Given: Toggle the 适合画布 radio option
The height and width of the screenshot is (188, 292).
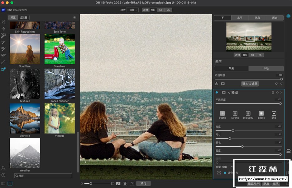Looking at the screenshot, I should (x=225, y=173).
